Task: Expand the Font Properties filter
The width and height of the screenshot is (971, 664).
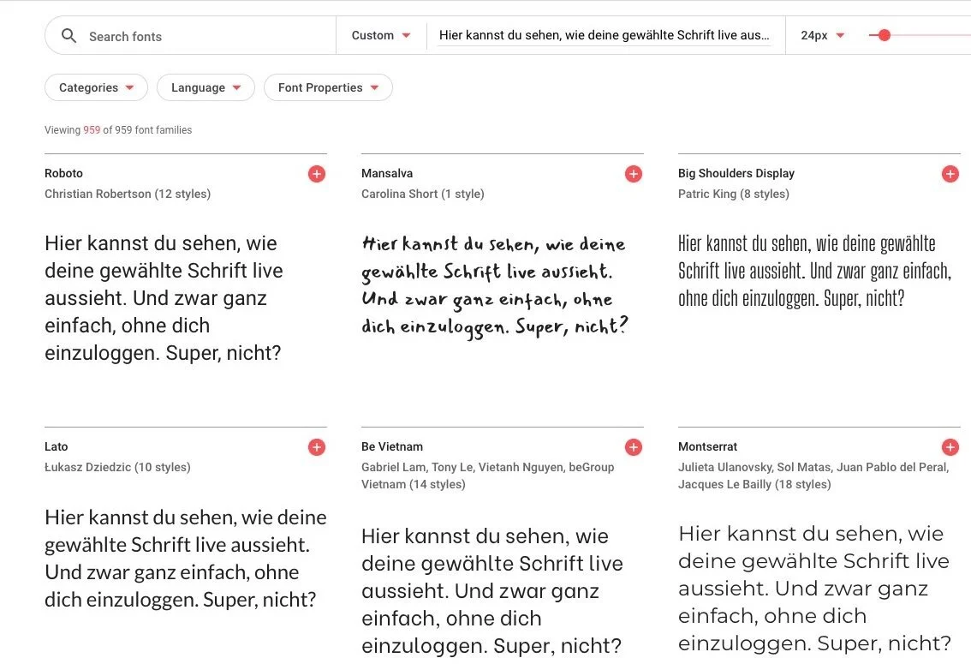Action: 328,87
